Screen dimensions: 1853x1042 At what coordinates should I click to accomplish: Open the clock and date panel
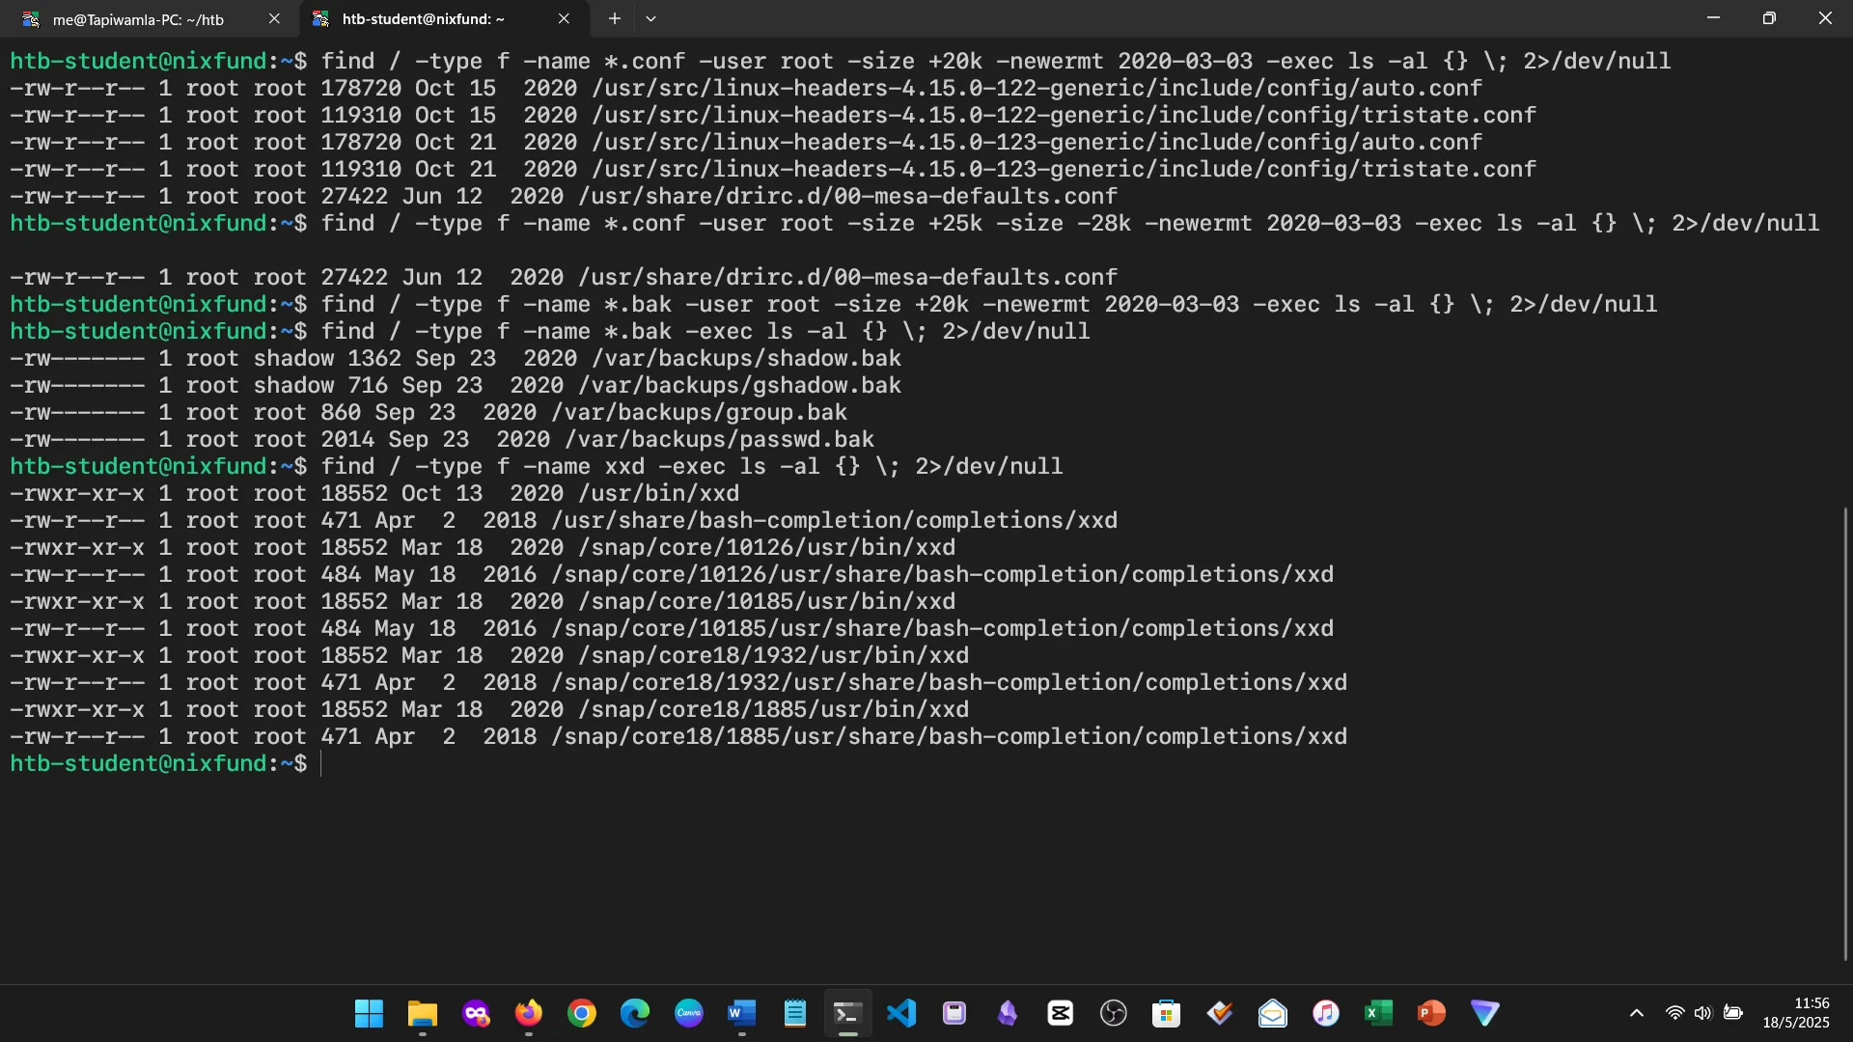(1795, 1013)
